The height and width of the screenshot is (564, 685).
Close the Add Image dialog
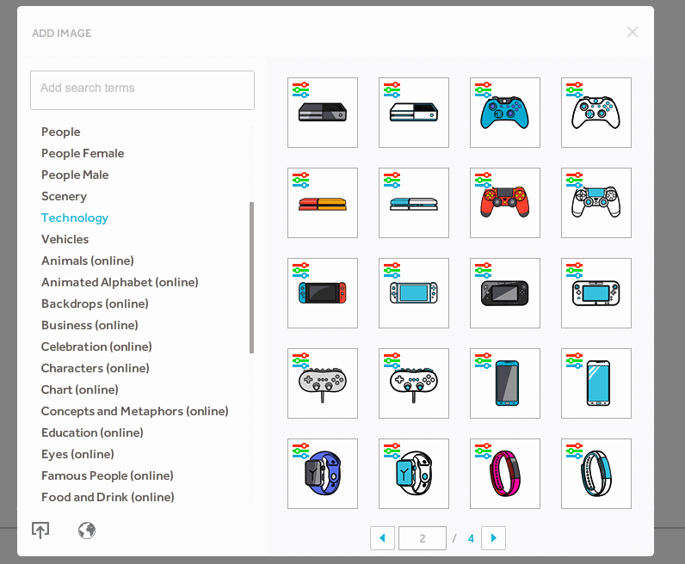(x=633, y=33)
